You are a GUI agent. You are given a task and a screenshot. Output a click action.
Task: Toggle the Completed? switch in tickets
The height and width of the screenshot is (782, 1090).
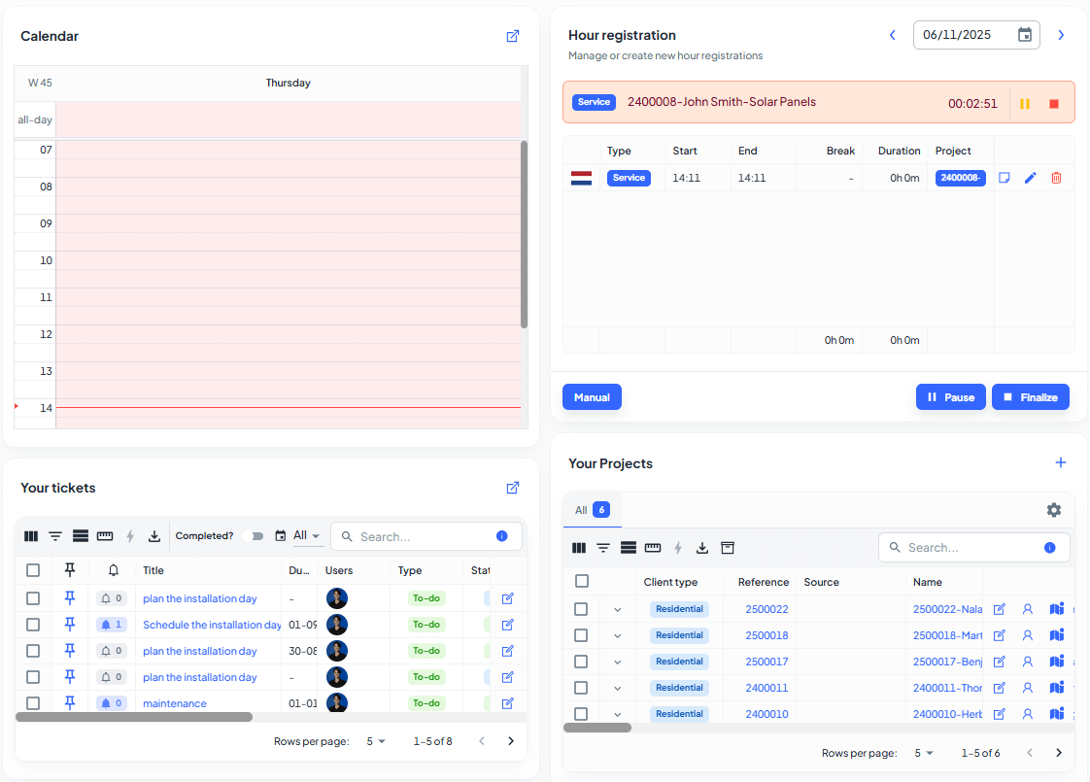click(254, 536)
